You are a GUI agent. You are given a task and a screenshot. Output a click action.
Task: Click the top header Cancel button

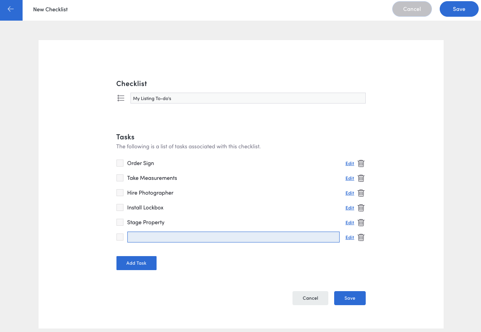[412, 9]
